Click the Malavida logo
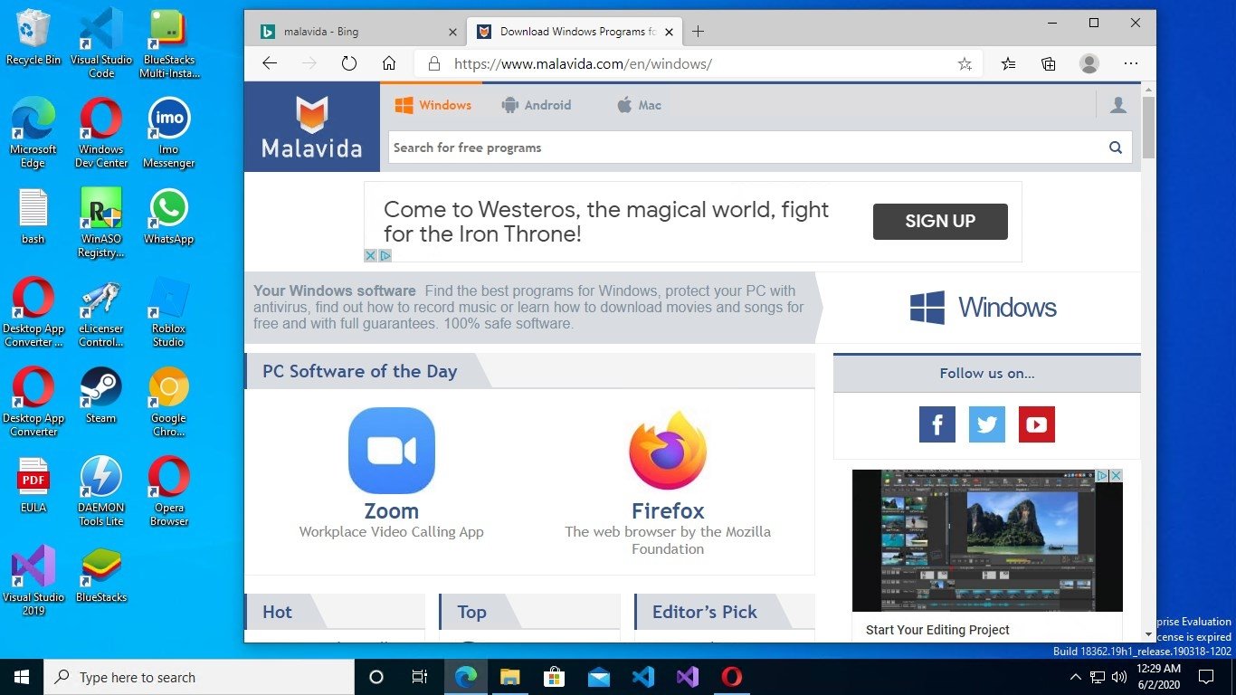 tap(311, 127)
